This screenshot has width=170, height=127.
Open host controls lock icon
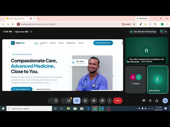click(x=157, y=101)
